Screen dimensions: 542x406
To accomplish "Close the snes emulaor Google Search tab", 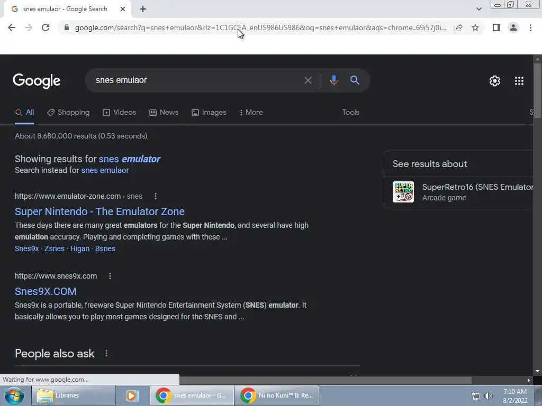I will point(123,9).
